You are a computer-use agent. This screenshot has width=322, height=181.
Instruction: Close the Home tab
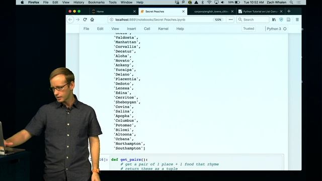[134, 12]
